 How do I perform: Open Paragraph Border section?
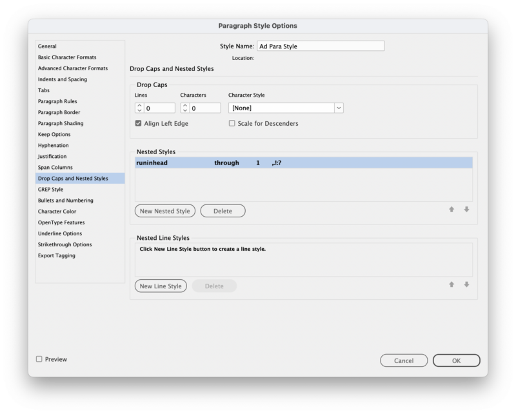click(80, 112)
